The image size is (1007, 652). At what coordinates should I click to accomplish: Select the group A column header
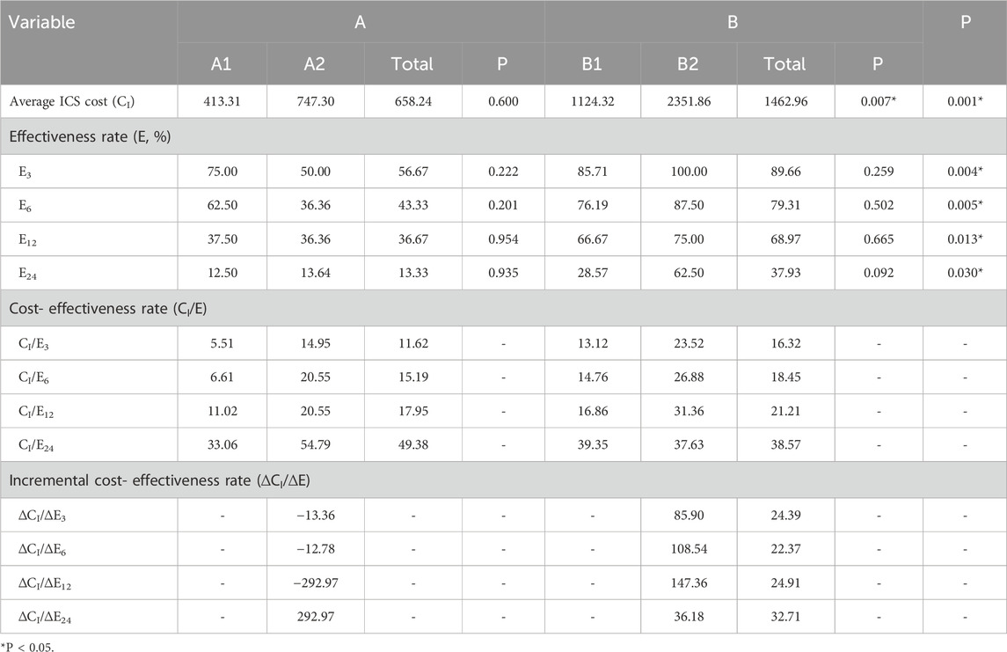tap(360, 23)
